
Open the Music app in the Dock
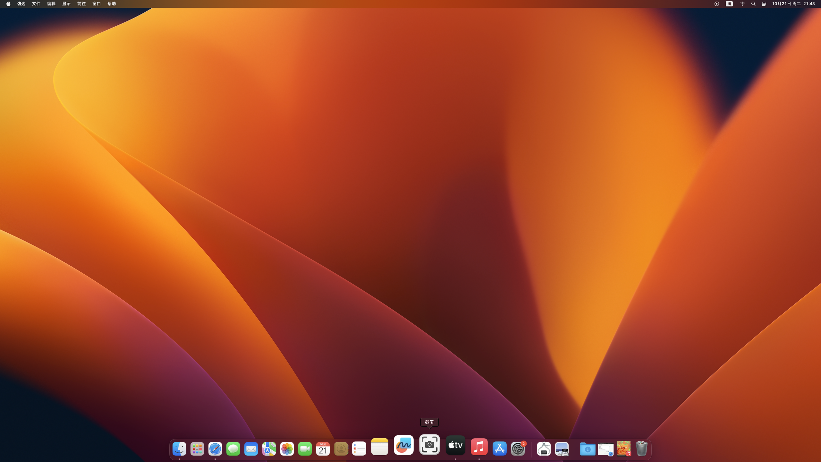tap(479, 447)
